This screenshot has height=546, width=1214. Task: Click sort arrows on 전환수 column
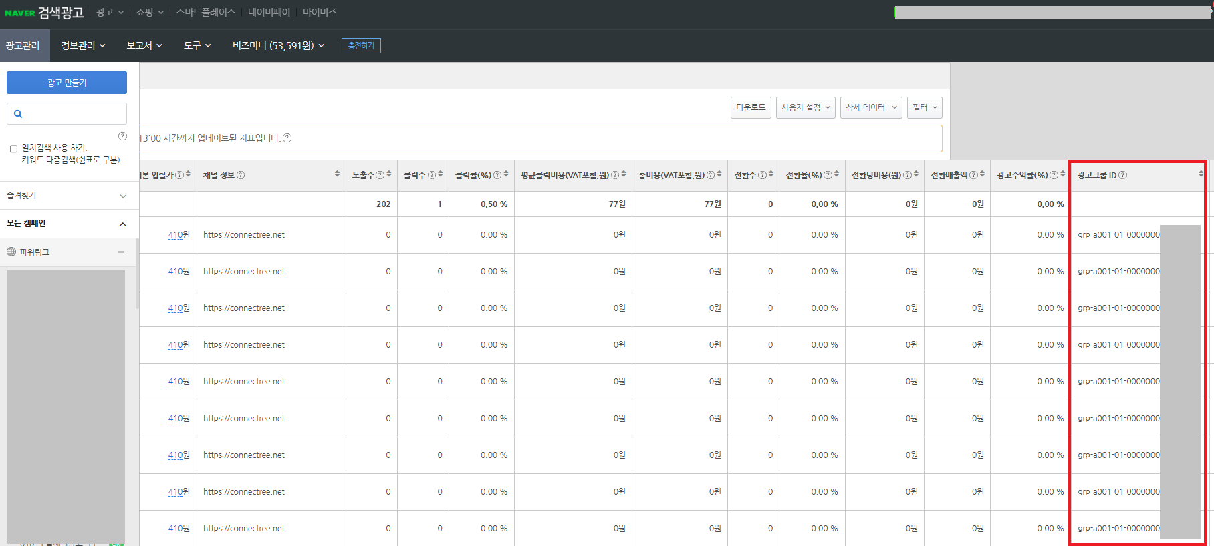pyautogui.click(x=771, y=174)
